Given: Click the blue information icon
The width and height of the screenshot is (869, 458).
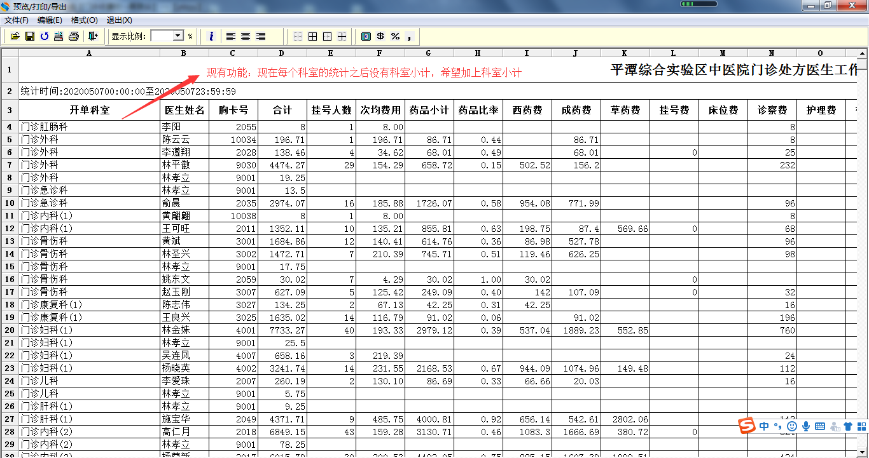Looking at the screenshot, I should pos(211,36).
